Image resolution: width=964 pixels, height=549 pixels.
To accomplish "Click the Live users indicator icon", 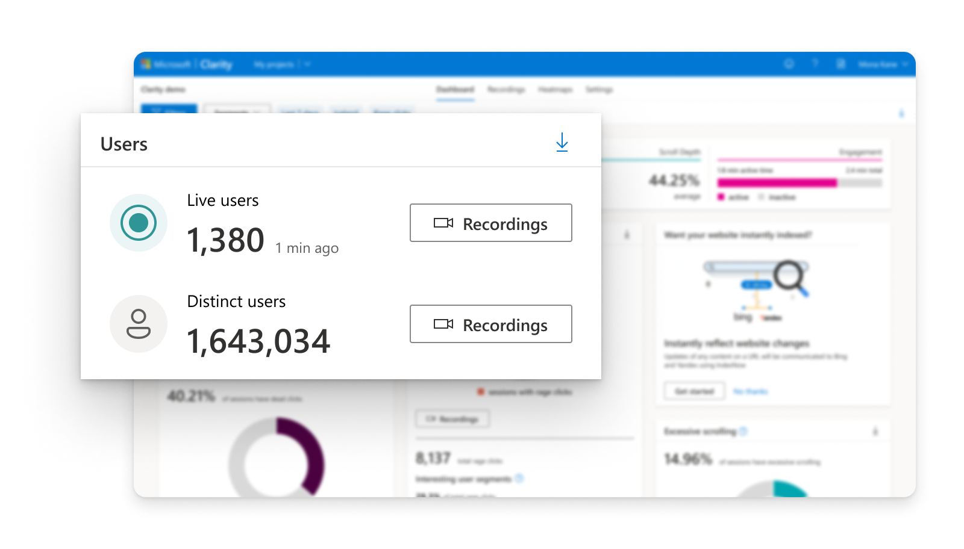I will tap(139, 223).
